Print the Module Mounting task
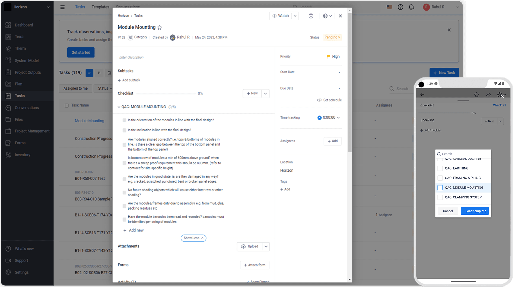 click(311, 16)
